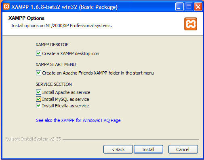
Task: Click the XAMPP START MENU section label
Action: coord(56,64)
